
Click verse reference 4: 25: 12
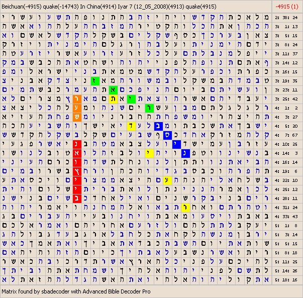(x=286, y=189)
